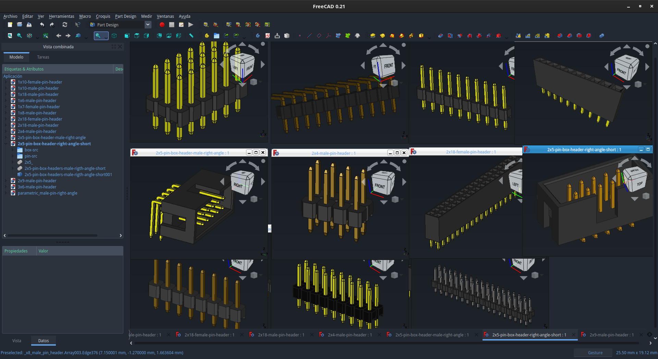Screen dimensions: 658x359
Task: Go to the previous view with back arrow
Action: point(59,36)
